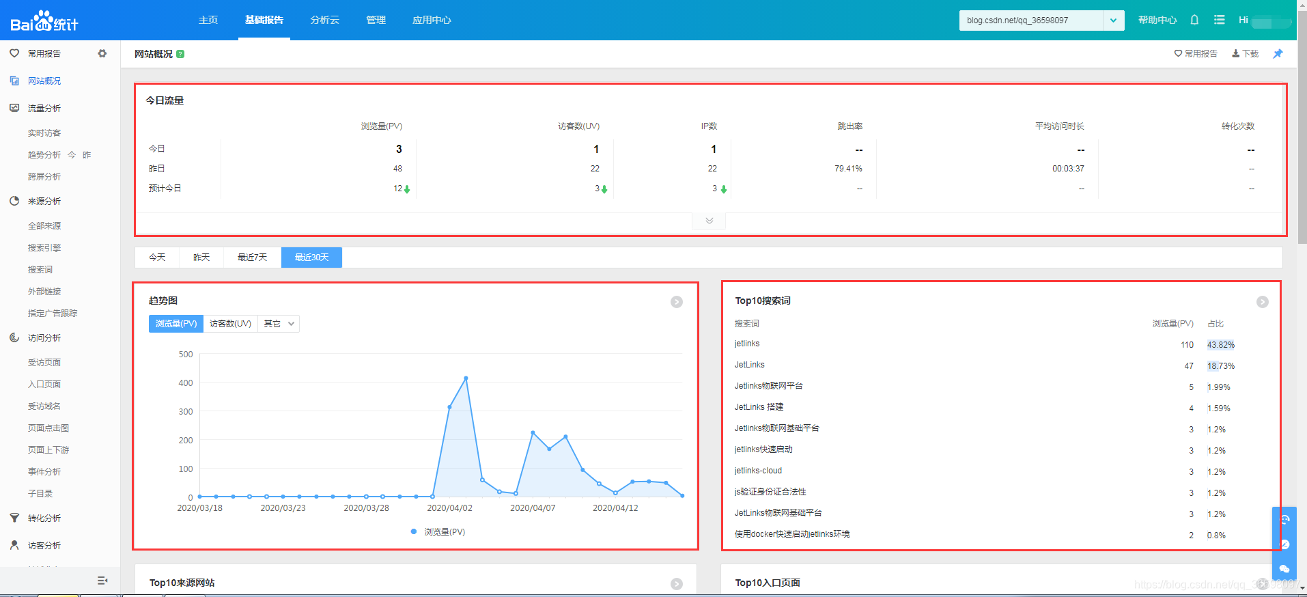Click the green help icon beside 网站概况

180,54
